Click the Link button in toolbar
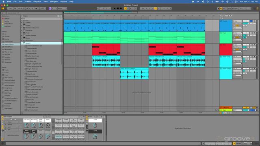 (10, 9)
